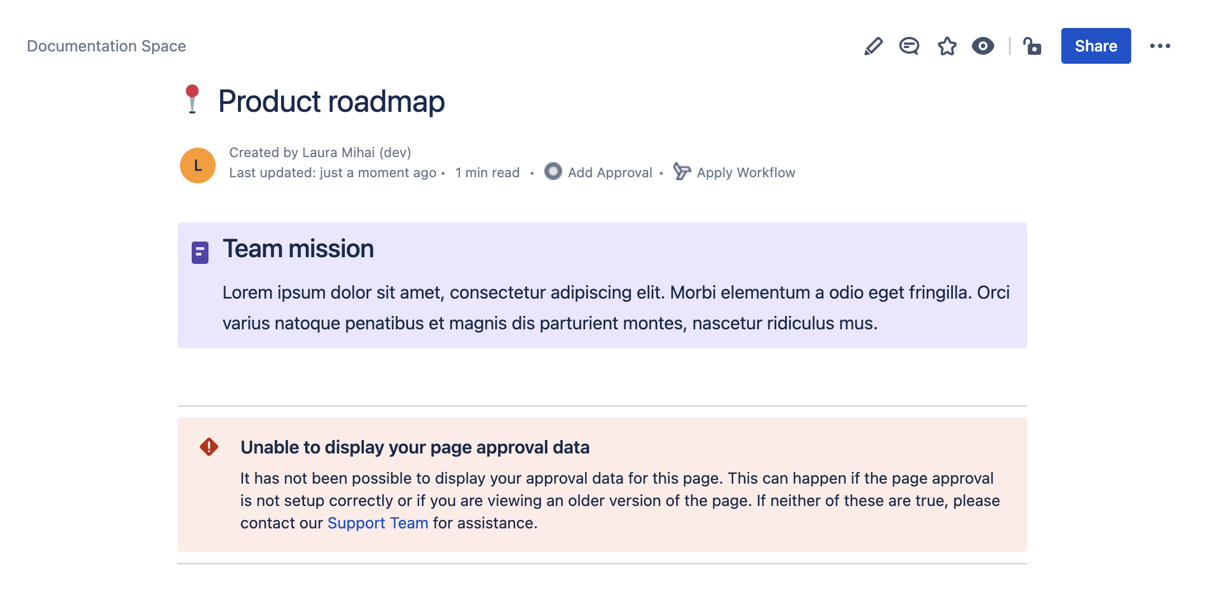
Task: Click the Share button
Action: pyautogui.click(x=1095, y=46)
